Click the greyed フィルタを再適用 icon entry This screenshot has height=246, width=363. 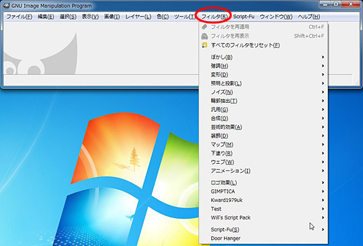[x=263, y=27]
